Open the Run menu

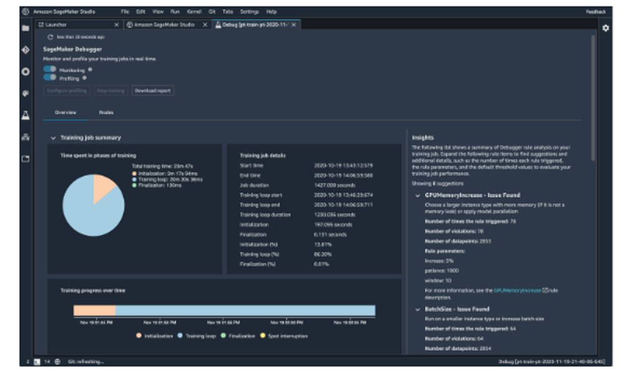[x=175, y=11]
